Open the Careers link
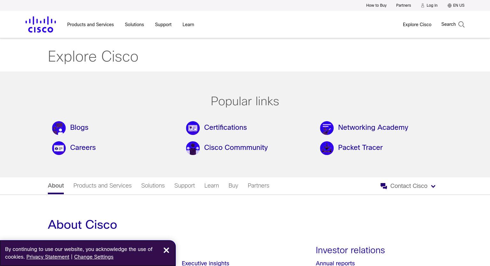Screen dimensions: 490x266 click(83, 148)
